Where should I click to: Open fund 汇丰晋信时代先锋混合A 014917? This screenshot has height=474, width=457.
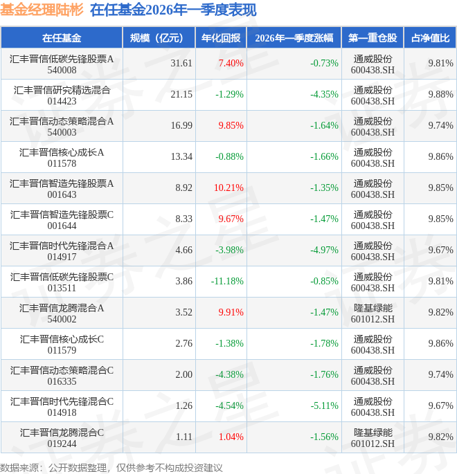tap(62, 251)
